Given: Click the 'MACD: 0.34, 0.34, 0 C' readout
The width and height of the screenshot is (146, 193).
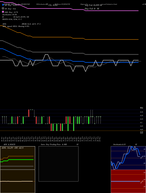Looking at the screenshot, I should coord(12,19).
